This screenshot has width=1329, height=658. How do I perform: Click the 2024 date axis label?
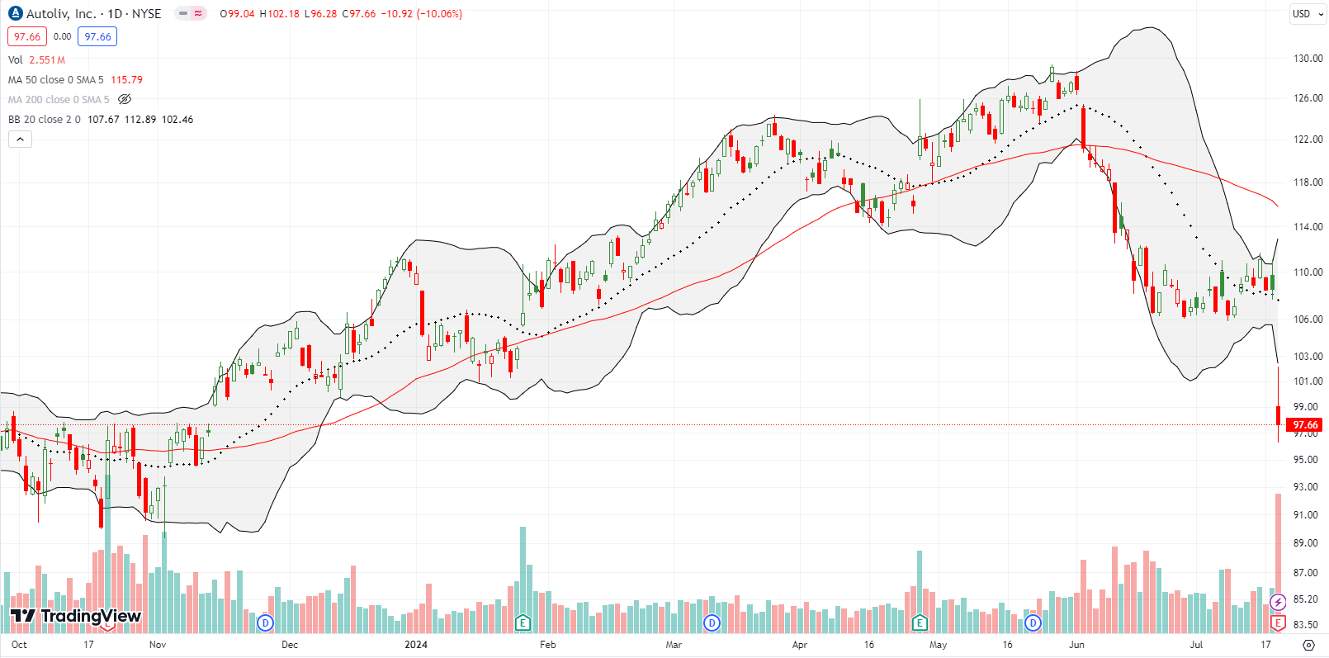(x=416, y=645)
